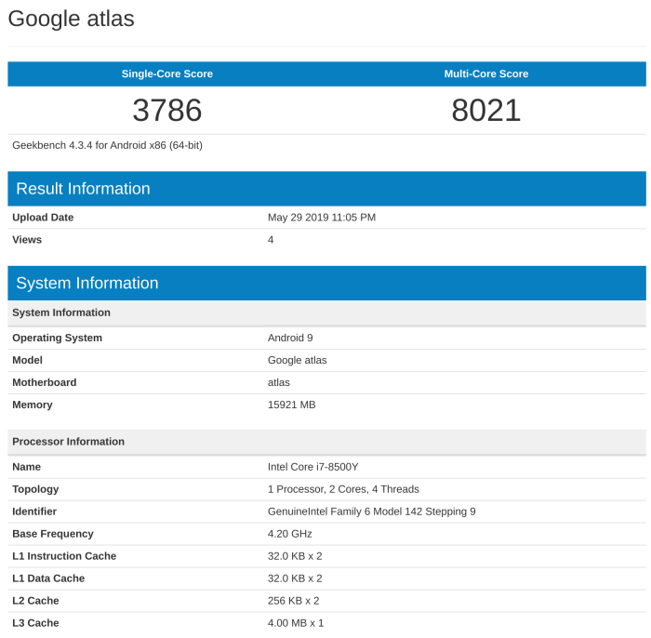Click the Google atlas page title
The height and width of the screenshot is (638, 651).
[x=71, y=19]
